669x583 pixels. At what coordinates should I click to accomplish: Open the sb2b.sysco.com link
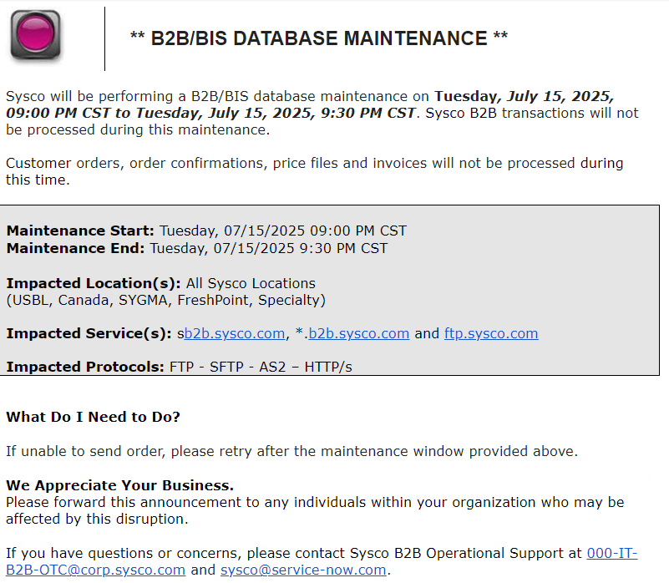point(234,333)
